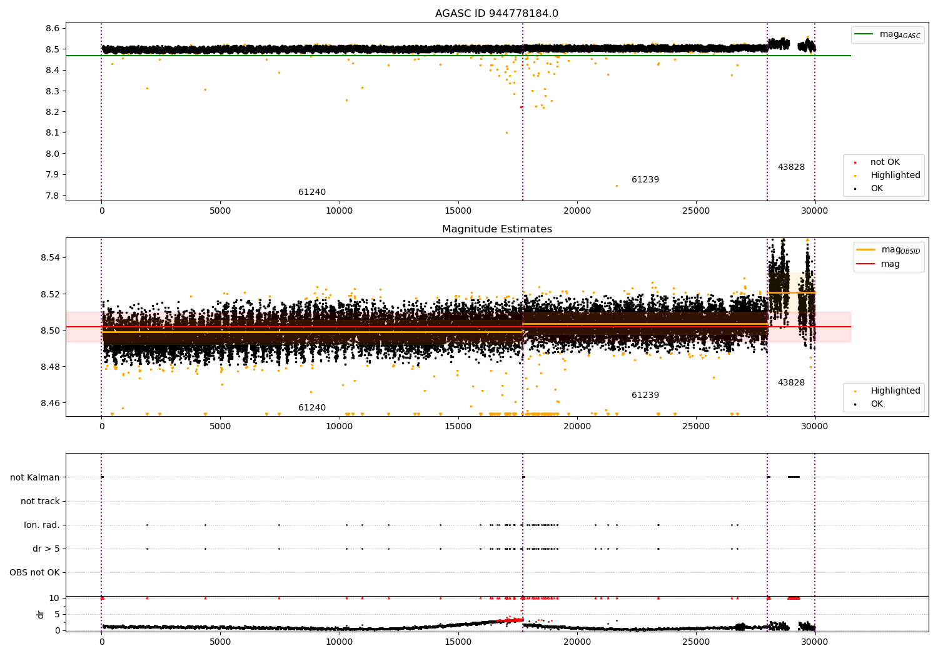Click the "Magnitude Estimates" plot title

tap(497, 229)
